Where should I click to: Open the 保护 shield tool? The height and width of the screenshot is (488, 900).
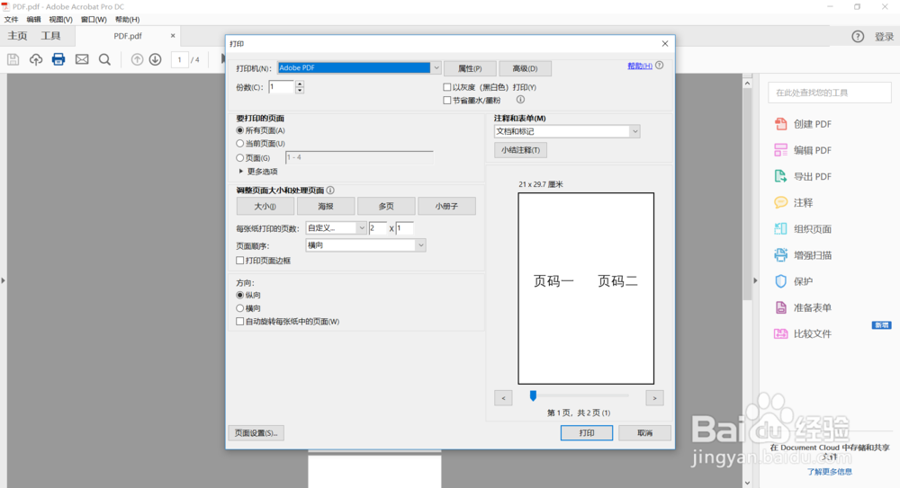[794, 281]
